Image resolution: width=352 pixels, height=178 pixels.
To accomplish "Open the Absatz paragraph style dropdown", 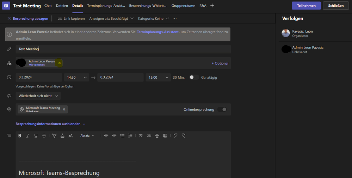I will pyautogui.click(x=87, y=136).
